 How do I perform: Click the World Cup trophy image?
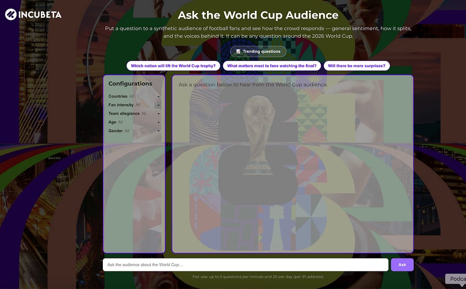coord(258,135)
